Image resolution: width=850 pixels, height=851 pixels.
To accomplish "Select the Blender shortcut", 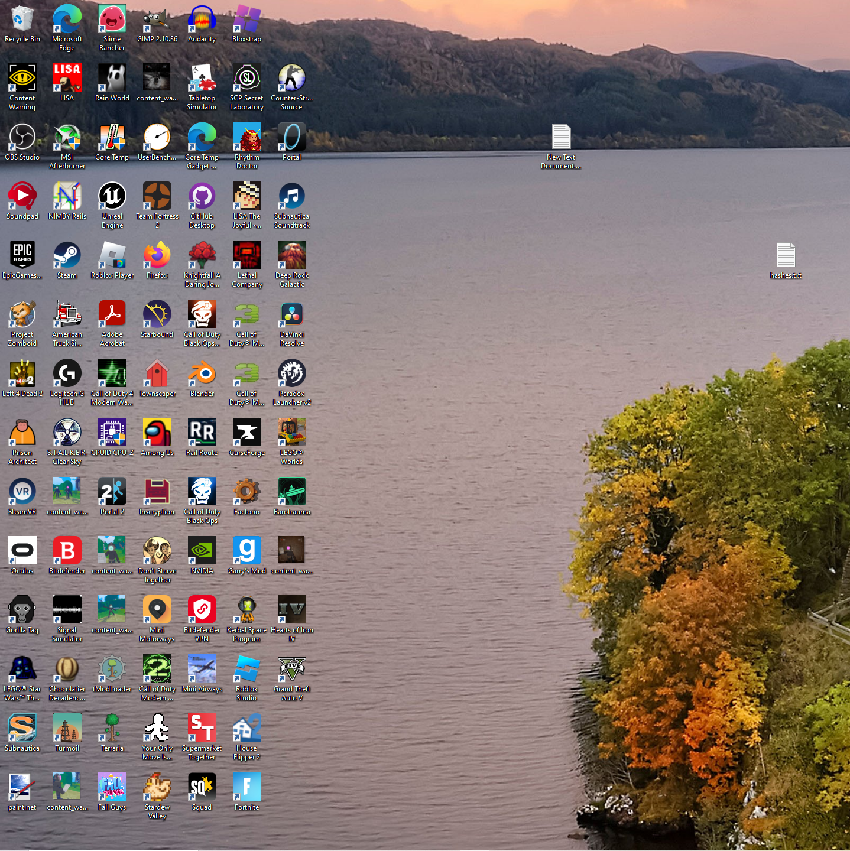I will (x=202, y=373).
